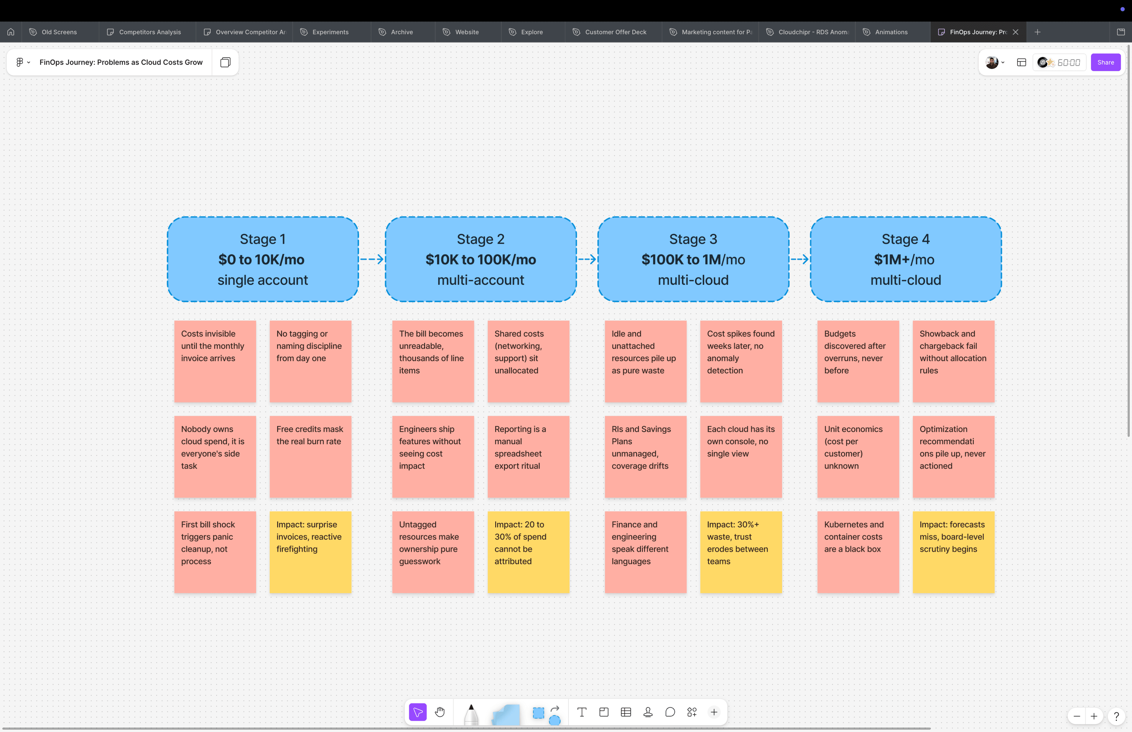Select yellow 'Impact: surprise invoices' sticky
Viewport: 1132px width, 732px height.
pos(310,552)
